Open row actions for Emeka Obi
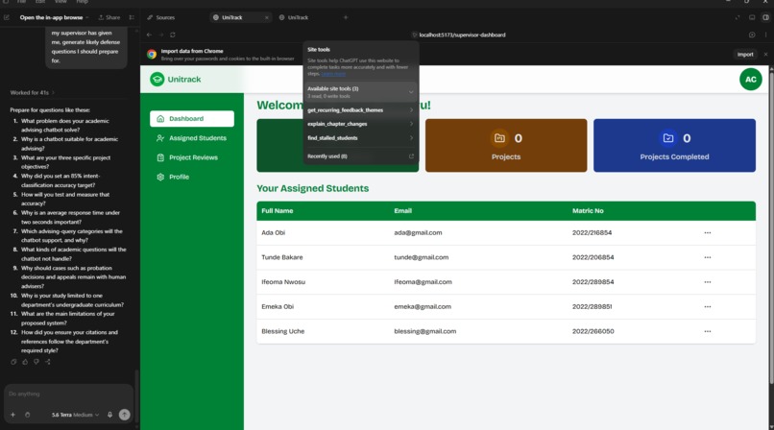 tap(708, 307)
